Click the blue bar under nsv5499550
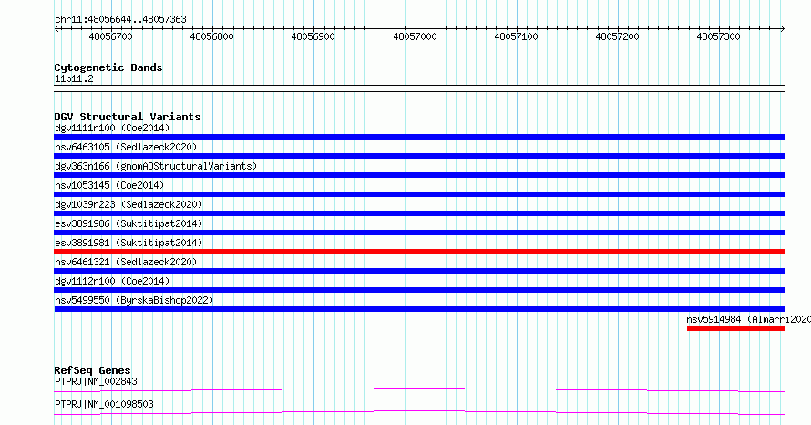The image size is (811, 425). click(x=419, y=309)
